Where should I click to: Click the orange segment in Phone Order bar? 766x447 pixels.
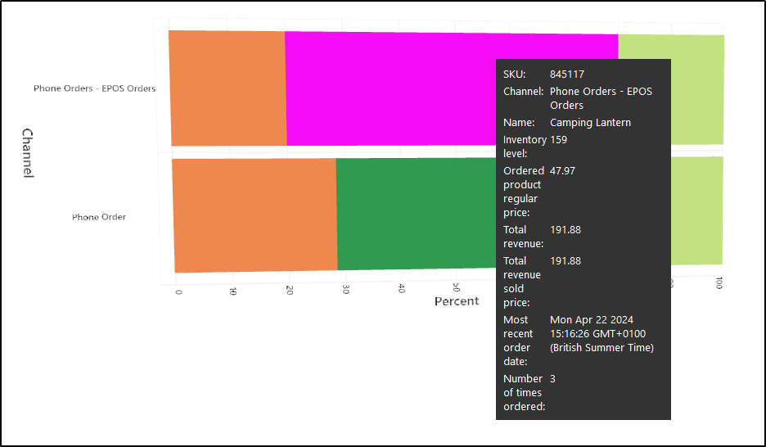pyautogui.click(x=255, y=215)
